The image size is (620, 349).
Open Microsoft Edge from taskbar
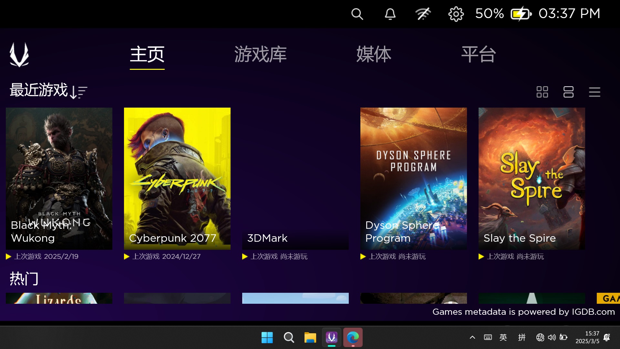353,338
